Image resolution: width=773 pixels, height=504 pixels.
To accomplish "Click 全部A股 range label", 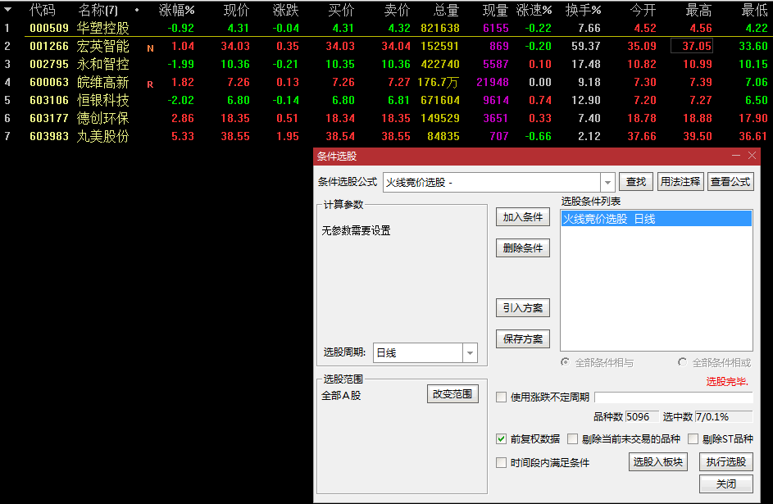I will [x=341, y=396].
